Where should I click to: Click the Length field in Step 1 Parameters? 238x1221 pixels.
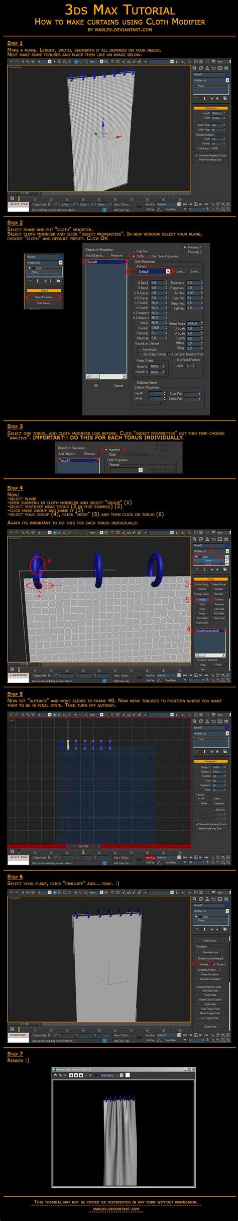(216, 113)
